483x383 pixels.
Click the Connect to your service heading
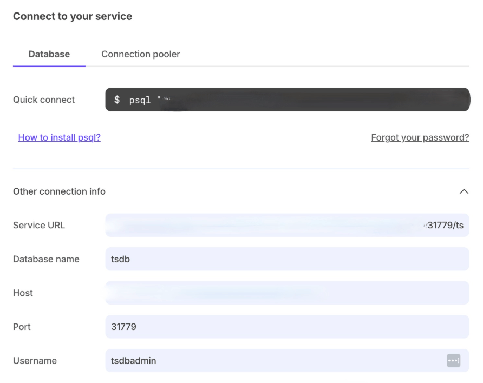coord(72,16)
